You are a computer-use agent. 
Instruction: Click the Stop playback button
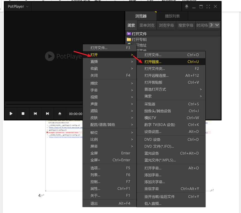[23, 113]
